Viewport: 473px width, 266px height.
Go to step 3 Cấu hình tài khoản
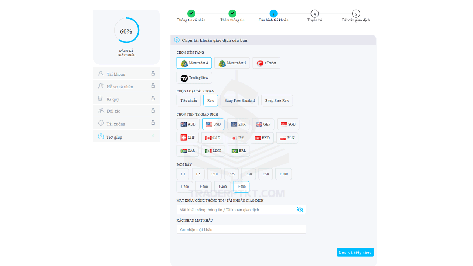coord(273,14)
